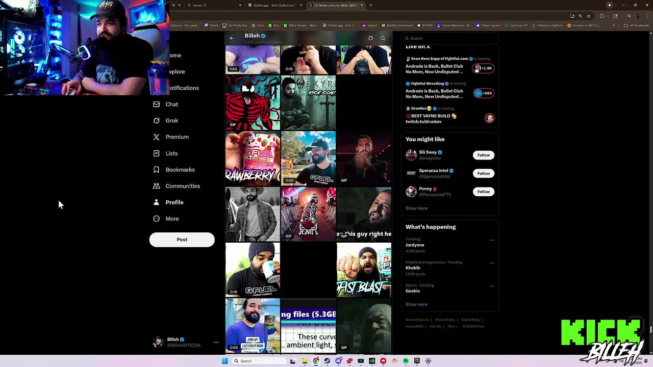Open the Twitch bookmark
This screenshot has height=367, width=653.
pyautogui.click(x=211, y=25)
